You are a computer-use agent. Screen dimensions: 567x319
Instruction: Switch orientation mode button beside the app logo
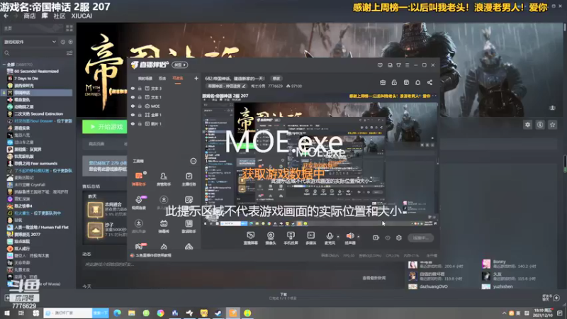pos(180,65)
